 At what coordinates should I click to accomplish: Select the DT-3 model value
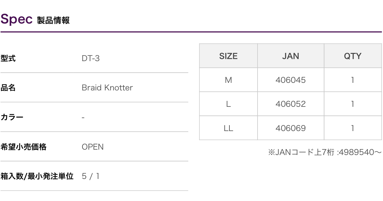(91, 58)
